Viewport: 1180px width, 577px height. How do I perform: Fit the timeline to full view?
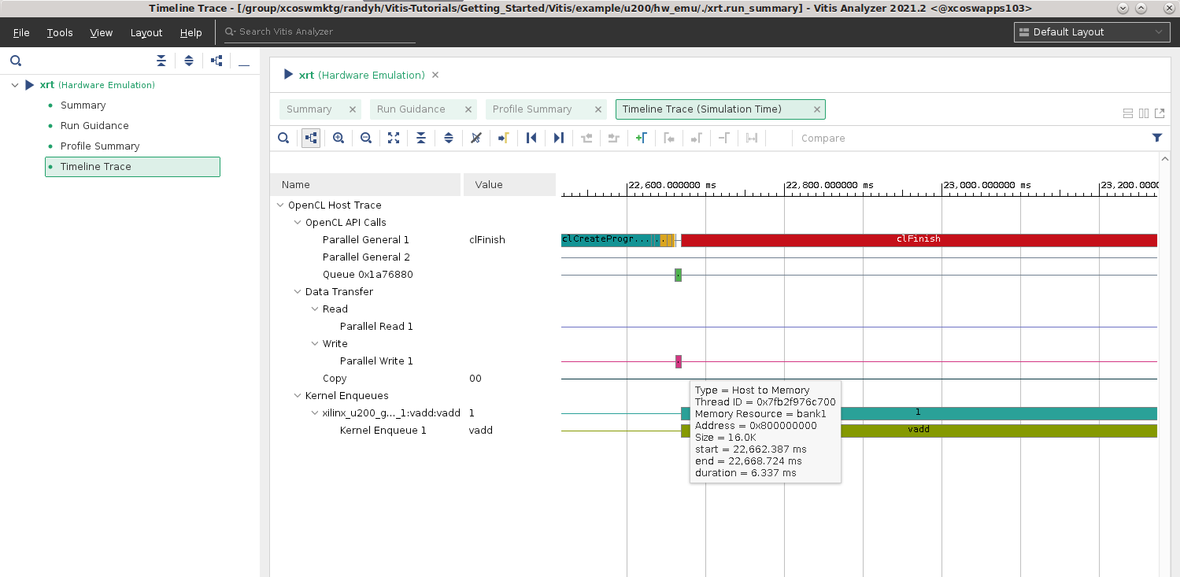pos(394,138)
